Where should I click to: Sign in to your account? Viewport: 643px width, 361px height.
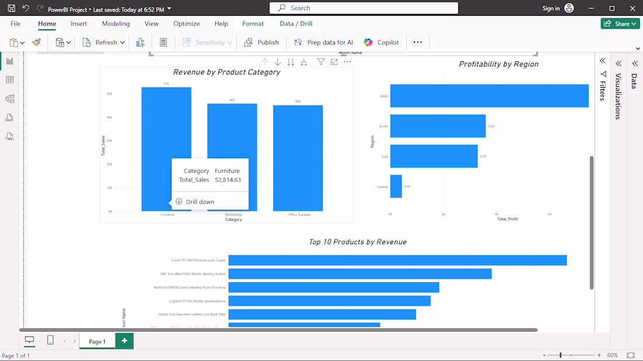[551, 8]
